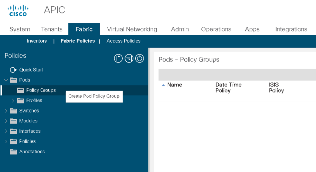
Task: Select the Modules tree label
Action: 28,121
